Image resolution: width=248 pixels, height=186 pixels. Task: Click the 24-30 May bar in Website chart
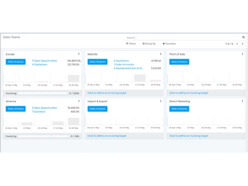pos(155,81)
